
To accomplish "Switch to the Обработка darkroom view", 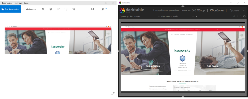I will (217, 10).
